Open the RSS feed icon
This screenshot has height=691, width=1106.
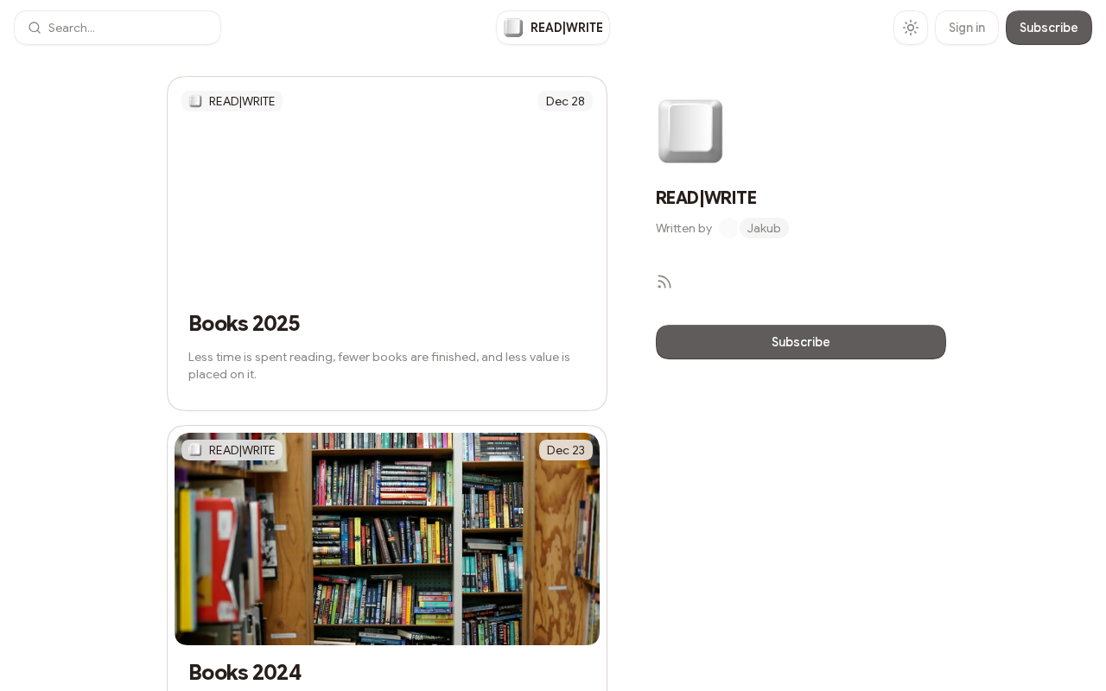tap(664, 282)
